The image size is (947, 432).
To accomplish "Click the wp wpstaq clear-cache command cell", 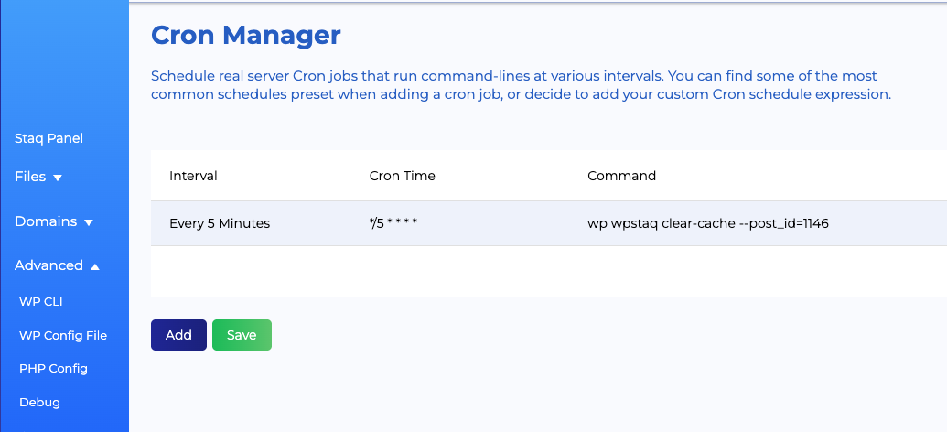I will (707, 223).
